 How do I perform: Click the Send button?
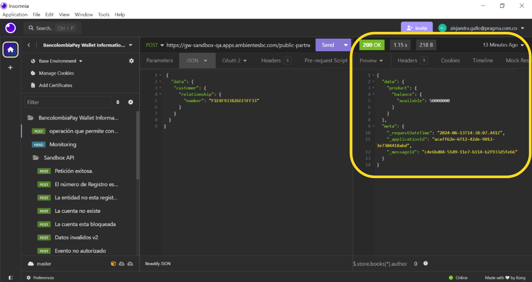(328, 45)
